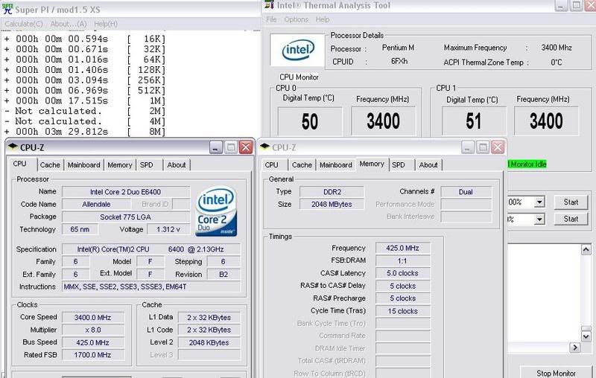Viewport: 596px width, 378px height.
Task: Click the CAS# Latency value 5.0 clocks
Action: click(x=402, y=273)
